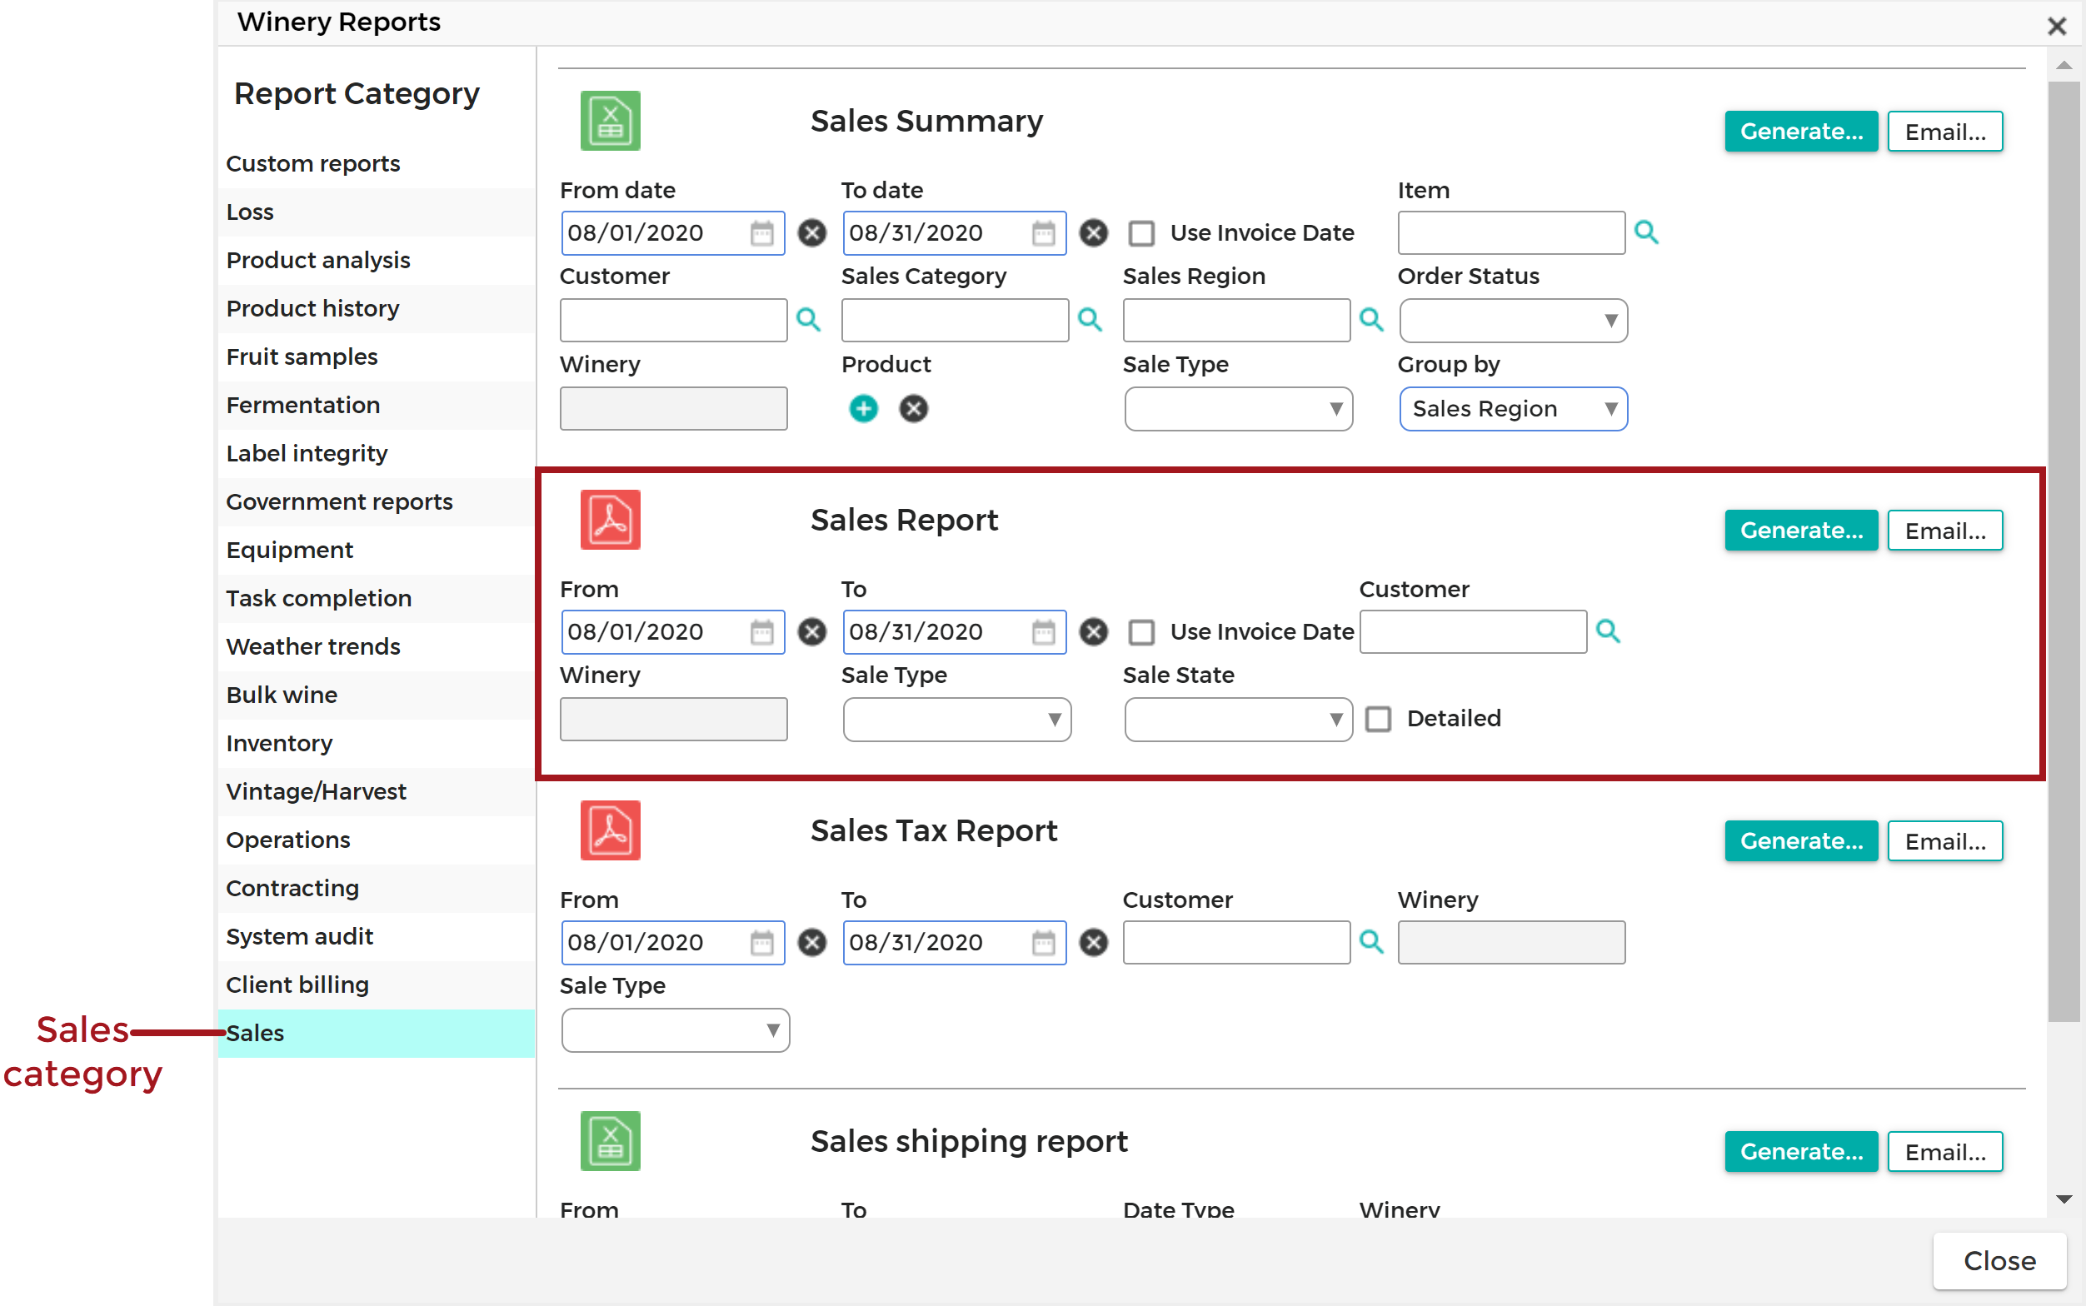
Task: Select the Loss category
Action: click(376, 212)
